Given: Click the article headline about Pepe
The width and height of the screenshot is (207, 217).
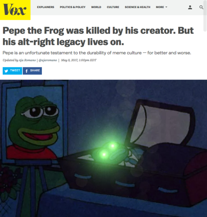Looking at the screenshot, I should click(x=98, y=36).
